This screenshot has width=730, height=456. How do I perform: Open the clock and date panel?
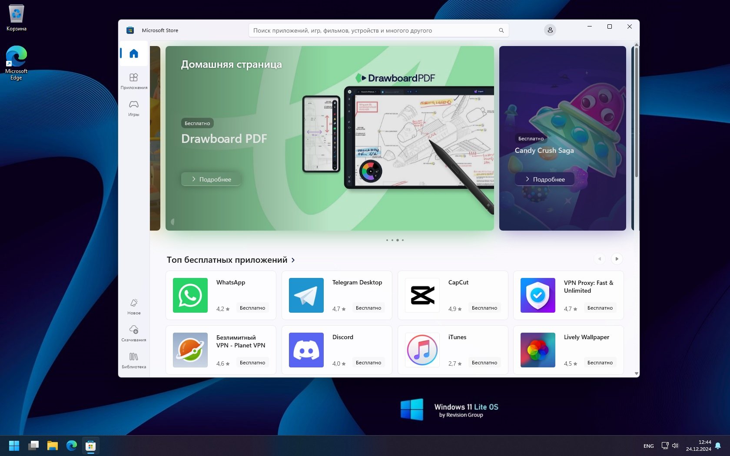click(x=699, y=446)
